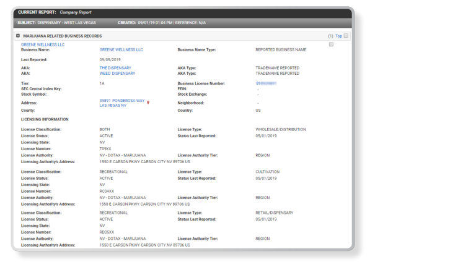Open THE DISPENSARY alias link
476x267 pixels.
(117, 68)
